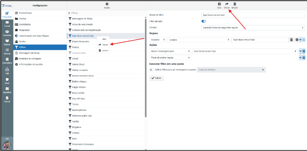Click the Excluir trash icon in top toolbar
This screenshot has width=307, height=151.
tap(234, 4)
